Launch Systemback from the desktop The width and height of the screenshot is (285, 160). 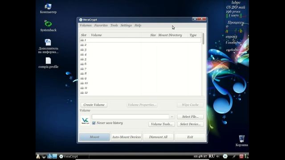tap(48, 26)
